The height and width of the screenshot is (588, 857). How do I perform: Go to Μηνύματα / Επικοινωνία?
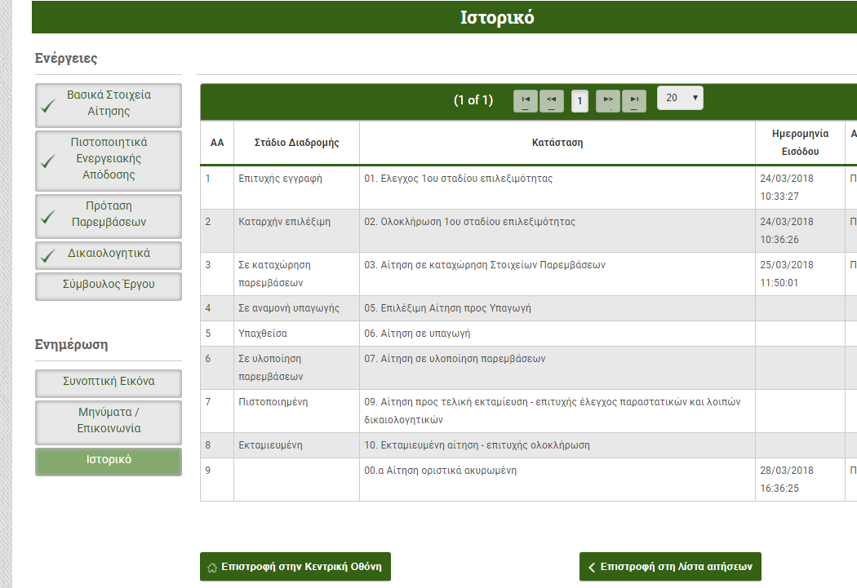tap(109, 421)
